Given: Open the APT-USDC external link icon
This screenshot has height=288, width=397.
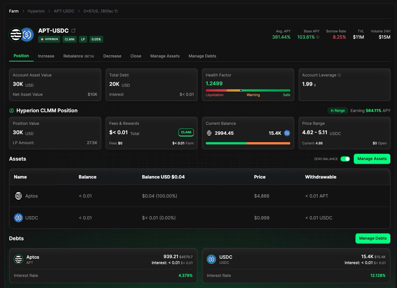Looking at the screenshot, I should click(74, 30).
